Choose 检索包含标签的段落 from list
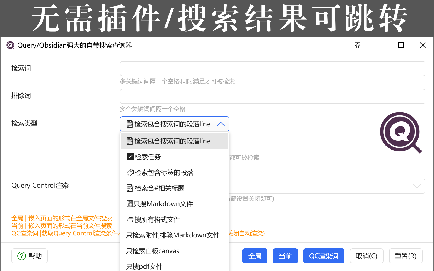This screenshot has width=434, height=271. (x=175, y=172)
